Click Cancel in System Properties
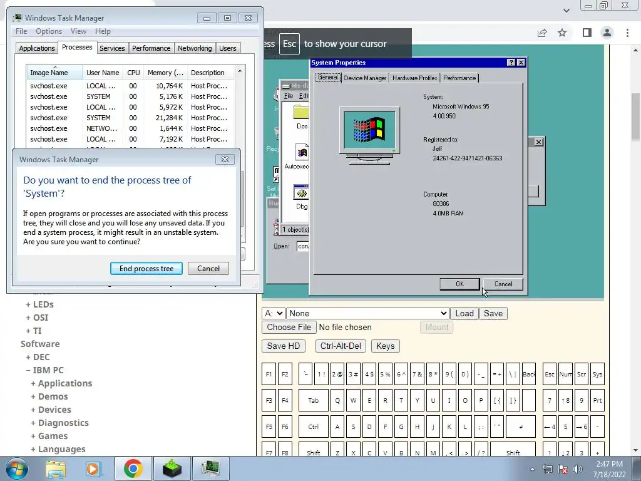Viewport: 641px width, 481px height. point(503,284)
